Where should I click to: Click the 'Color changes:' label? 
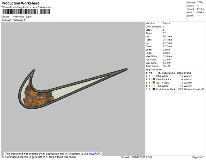click(x=153, y=27)
